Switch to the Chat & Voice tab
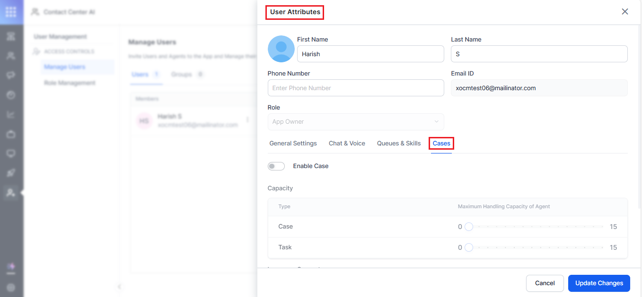 (347, 144)
